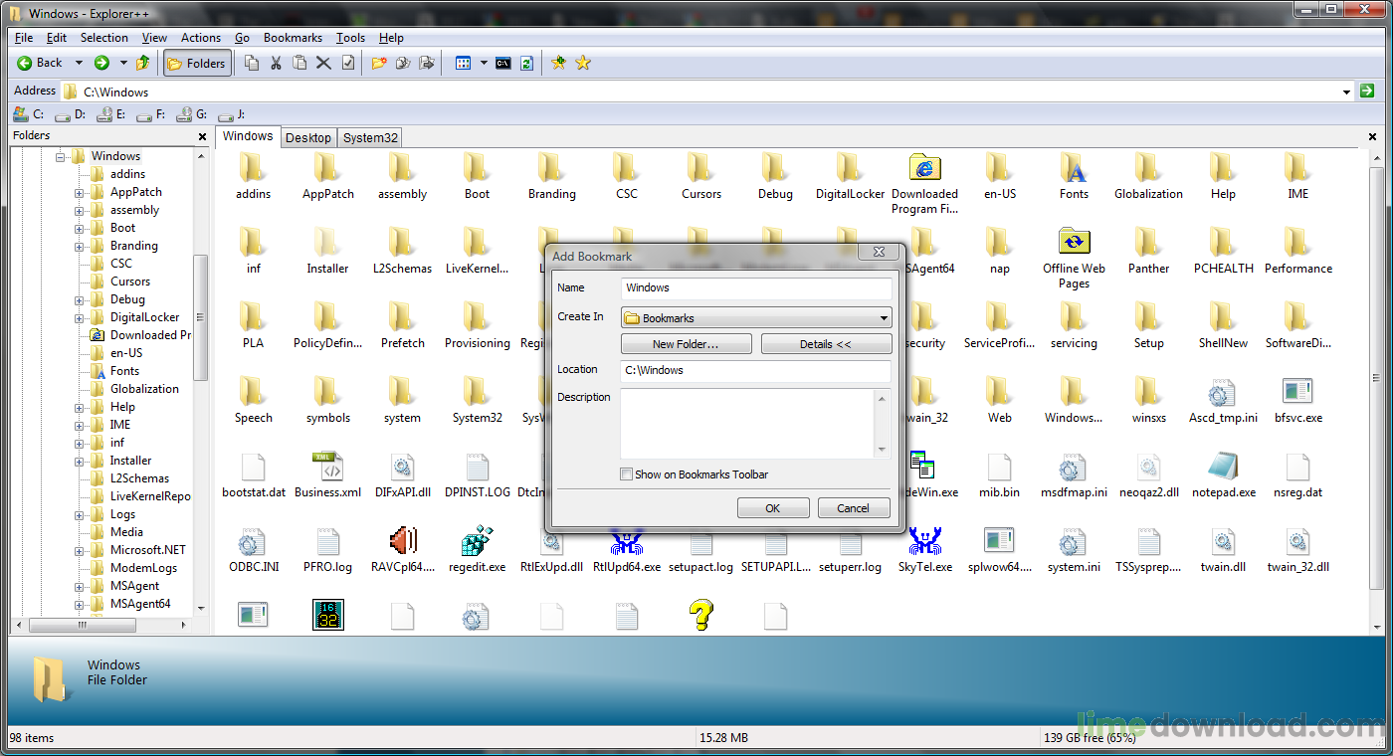
Task: Click the Cut scissors icon in toolbar
Action: (x=276, y=63)
